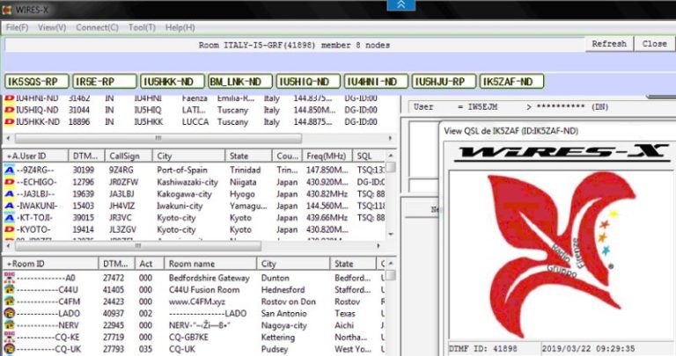Sort room list by Act column
Screen dimensions: 676x356
tap(150, 264)
